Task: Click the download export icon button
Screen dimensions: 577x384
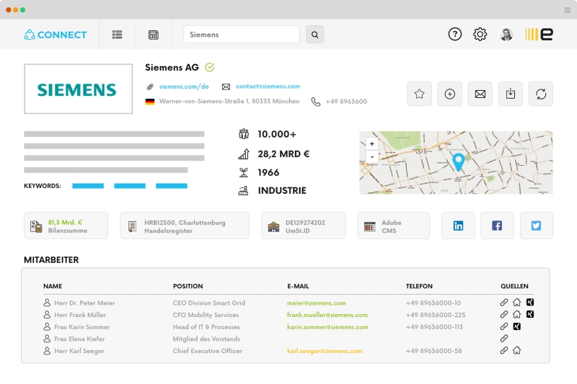Action: coord(510,94)
